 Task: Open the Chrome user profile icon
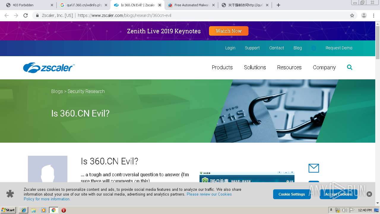(364, 15)
